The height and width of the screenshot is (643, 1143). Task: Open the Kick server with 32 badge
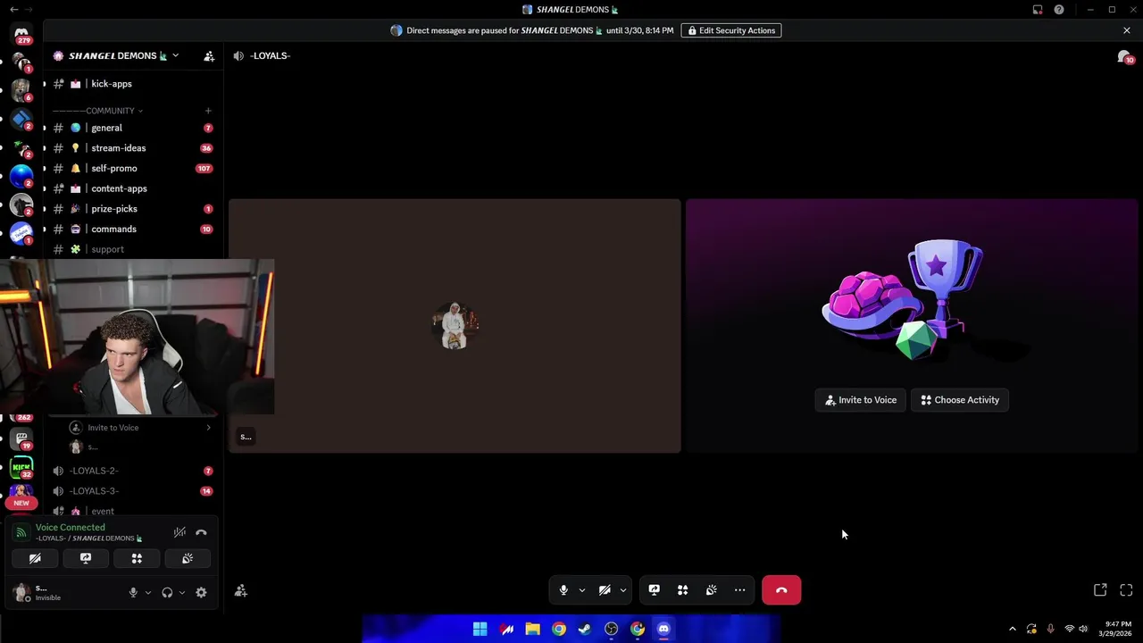[x=21, y=467]
